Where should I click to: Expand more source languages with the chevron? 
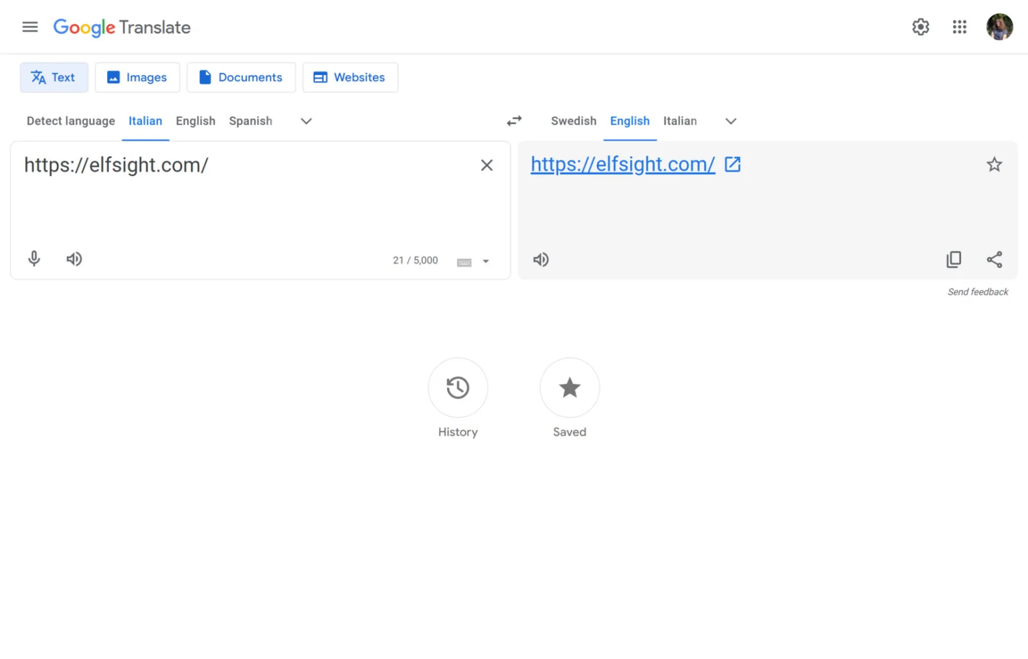pos(306,121)
